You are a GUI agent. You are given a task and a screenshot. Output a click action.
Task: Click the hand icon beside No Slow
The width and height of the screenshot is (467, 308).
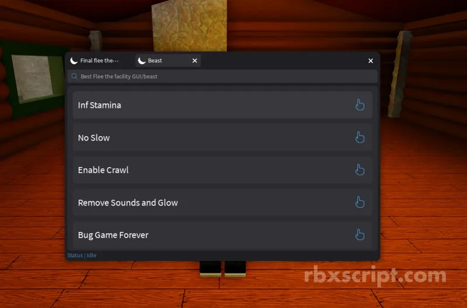360,137
